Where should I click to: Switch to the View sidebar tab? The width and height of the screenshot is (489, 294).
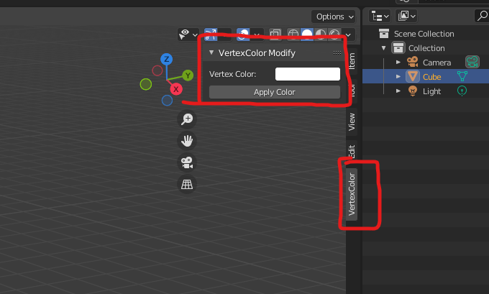[x=352, y=122]
